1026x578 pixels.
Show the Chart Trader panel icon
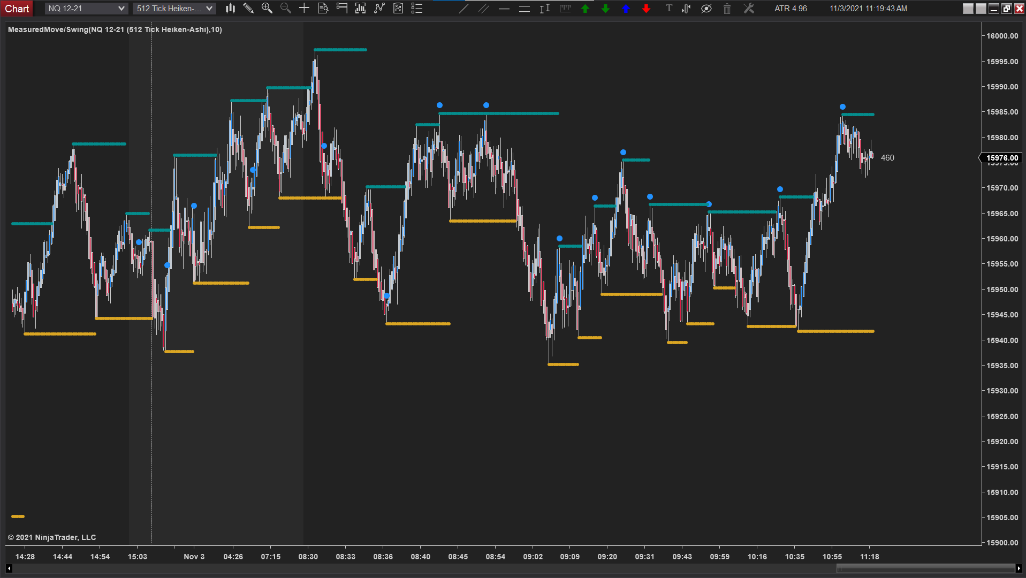click(x=341, y=8)
